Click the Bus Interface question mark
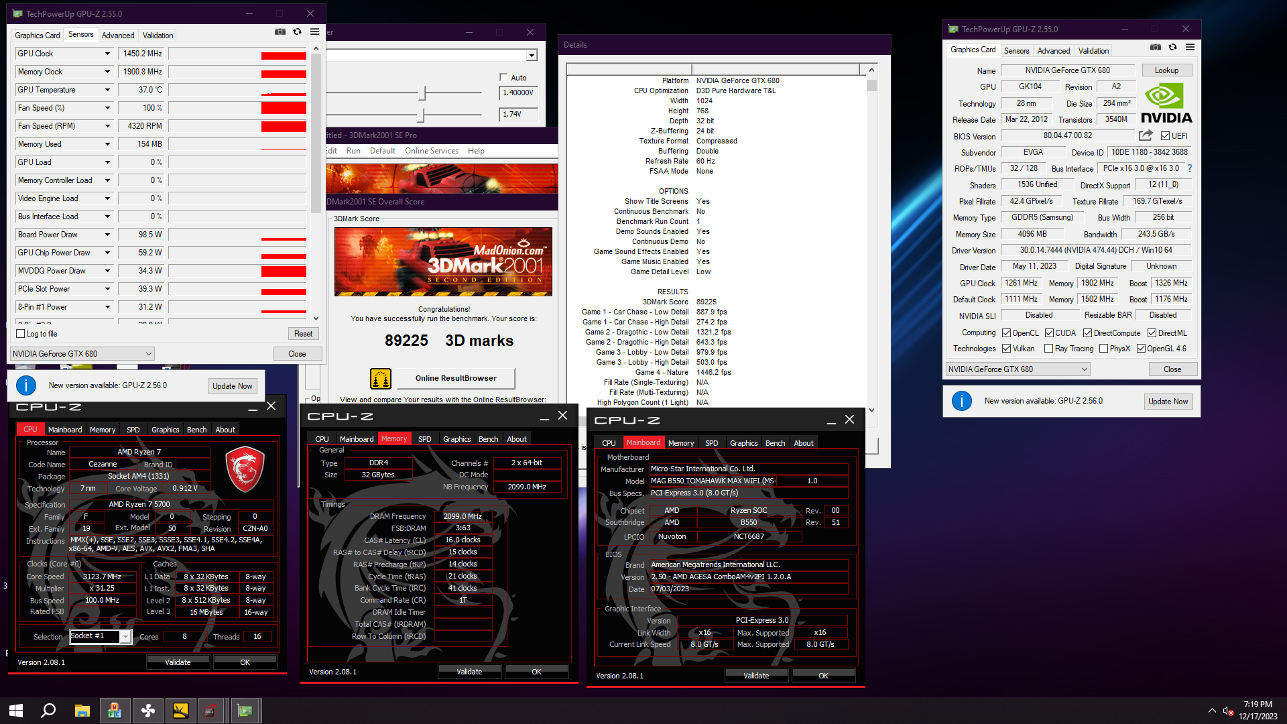Viewport: 1287px width, 724px height. (x=1190, y=168)
